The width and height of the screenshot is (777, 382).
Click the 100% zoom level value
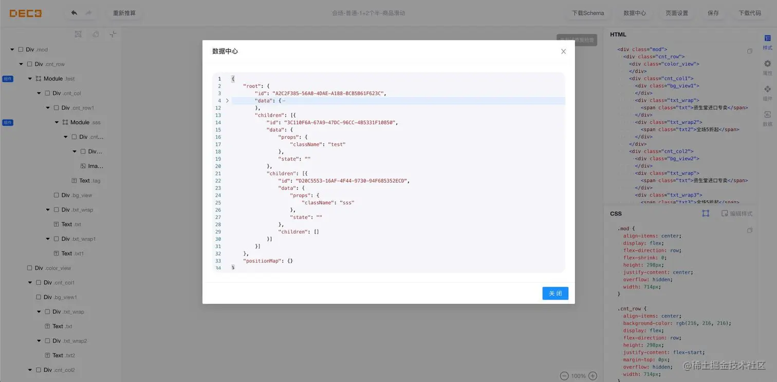coord(579,376)
